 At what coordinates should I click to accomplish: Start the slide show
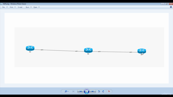(x=86, y=91)
